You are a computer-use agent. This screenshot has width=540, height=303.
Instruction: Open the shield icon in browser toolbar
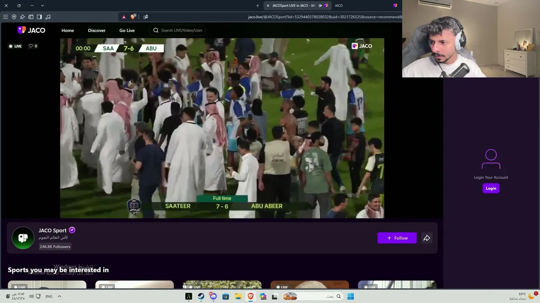point(14,17)
